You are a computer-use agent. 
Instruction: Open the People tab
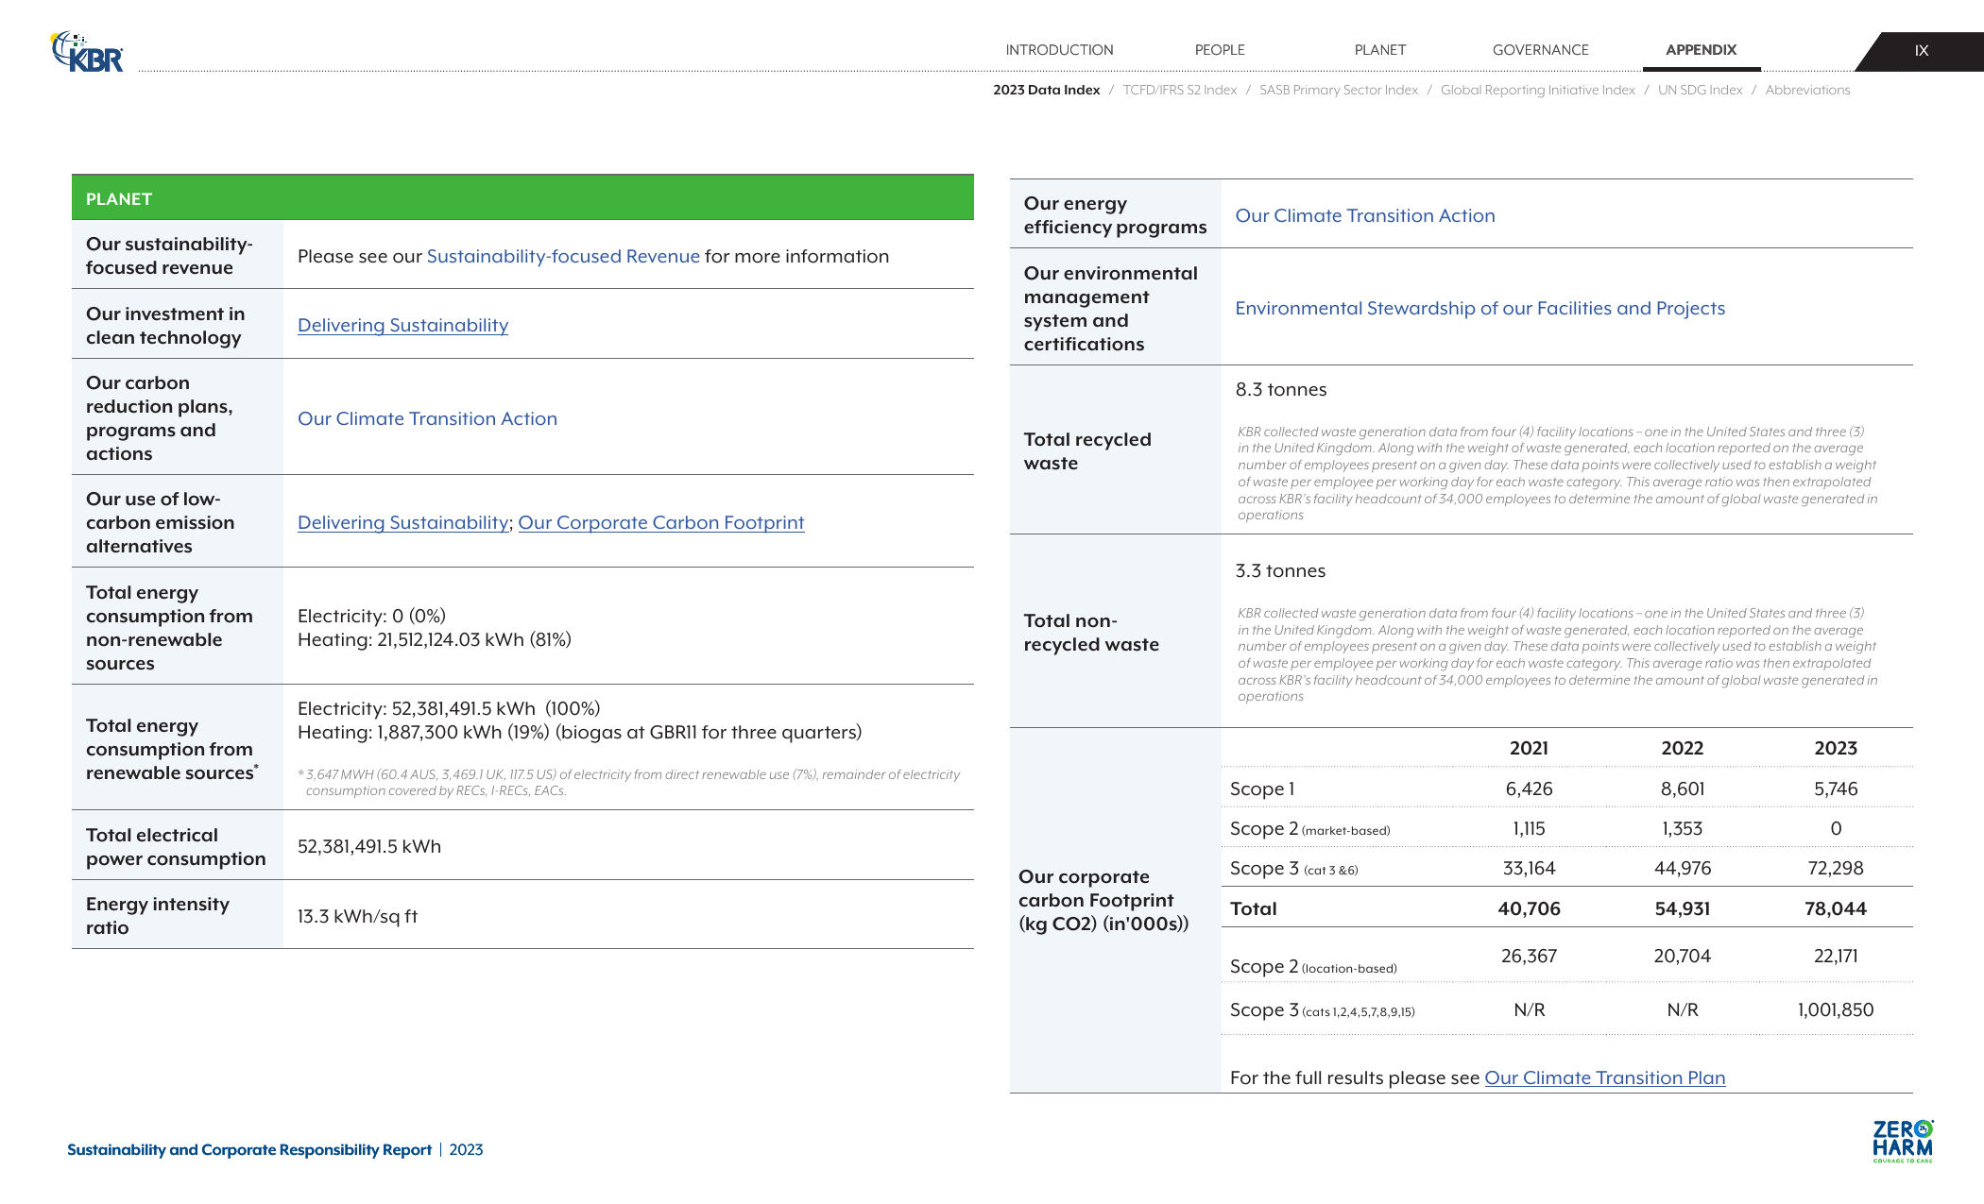[x=1220, y=50]
